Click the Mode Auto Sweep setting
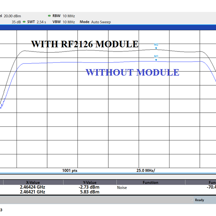The height and width of the screenshot is (216, 216). (x=95, y=22)
